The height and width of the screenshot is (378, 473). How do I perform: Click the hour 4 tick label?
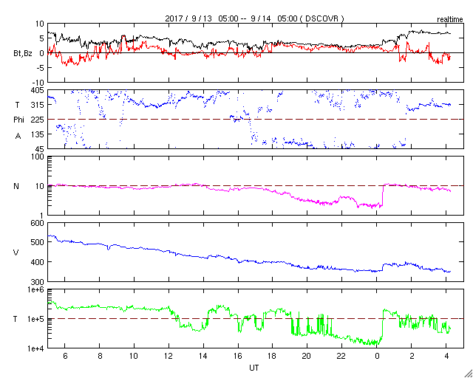446,355
